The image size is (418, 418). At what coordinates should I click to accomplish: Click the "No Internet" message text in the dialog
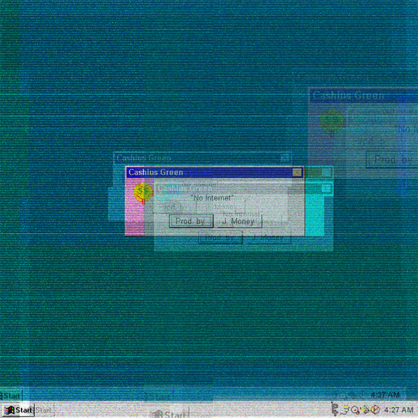pyautogui.click(x=212, y=198)
